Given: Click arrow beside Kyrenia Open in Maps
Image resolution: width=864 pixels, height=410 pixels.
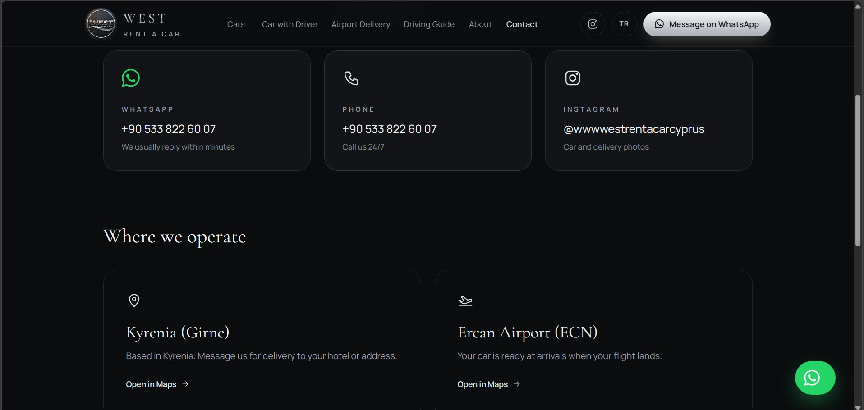Looking at the screenshot, I should (185, 384).
